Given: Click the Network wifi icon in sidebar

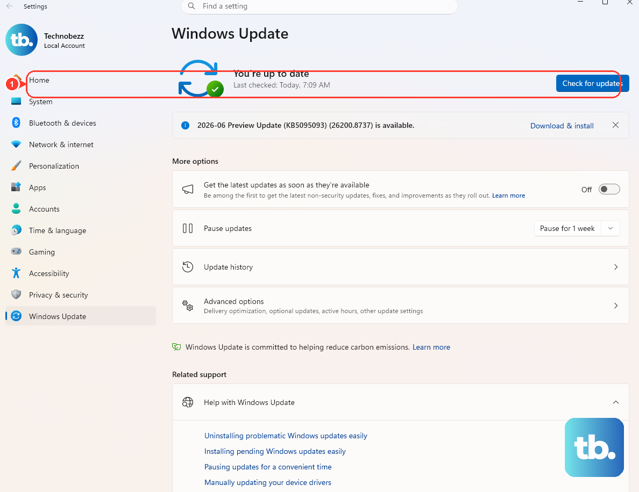Looking at the screenshot, I should pos(16,144).
